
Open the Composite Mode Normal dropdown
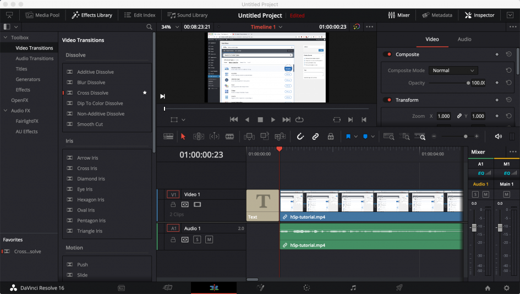pos(453,70)
